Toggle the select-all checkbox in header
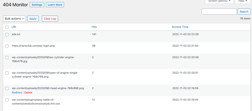252x111 pixels. tap(7, 27)
